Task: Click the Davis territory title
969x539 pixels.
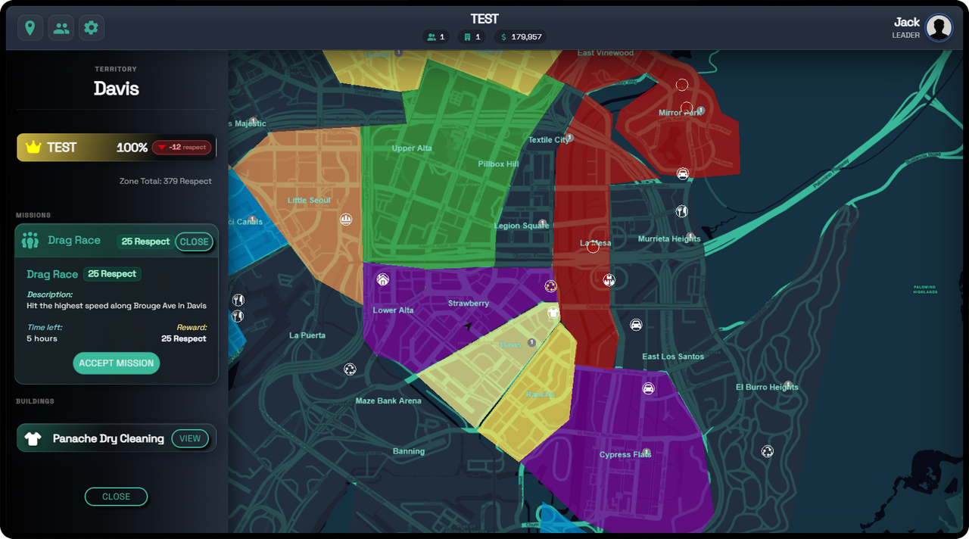Action: [117, 89]
